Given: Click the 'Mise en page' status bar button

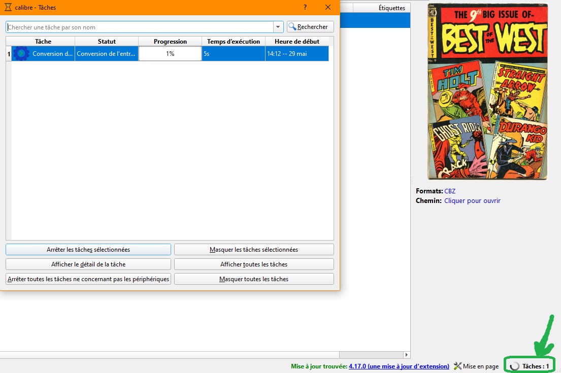Looking at the screenshot, I should coord(476,366).
